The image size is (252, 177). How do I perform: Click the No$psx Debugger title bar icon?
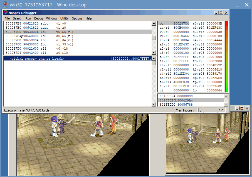[x=6, y=12]
